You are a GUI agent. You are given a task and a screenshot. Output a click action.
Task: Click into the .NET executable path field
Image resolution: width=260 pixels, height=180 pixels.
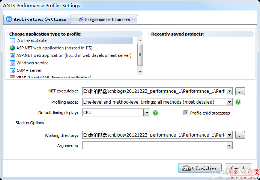coord(154,91)
